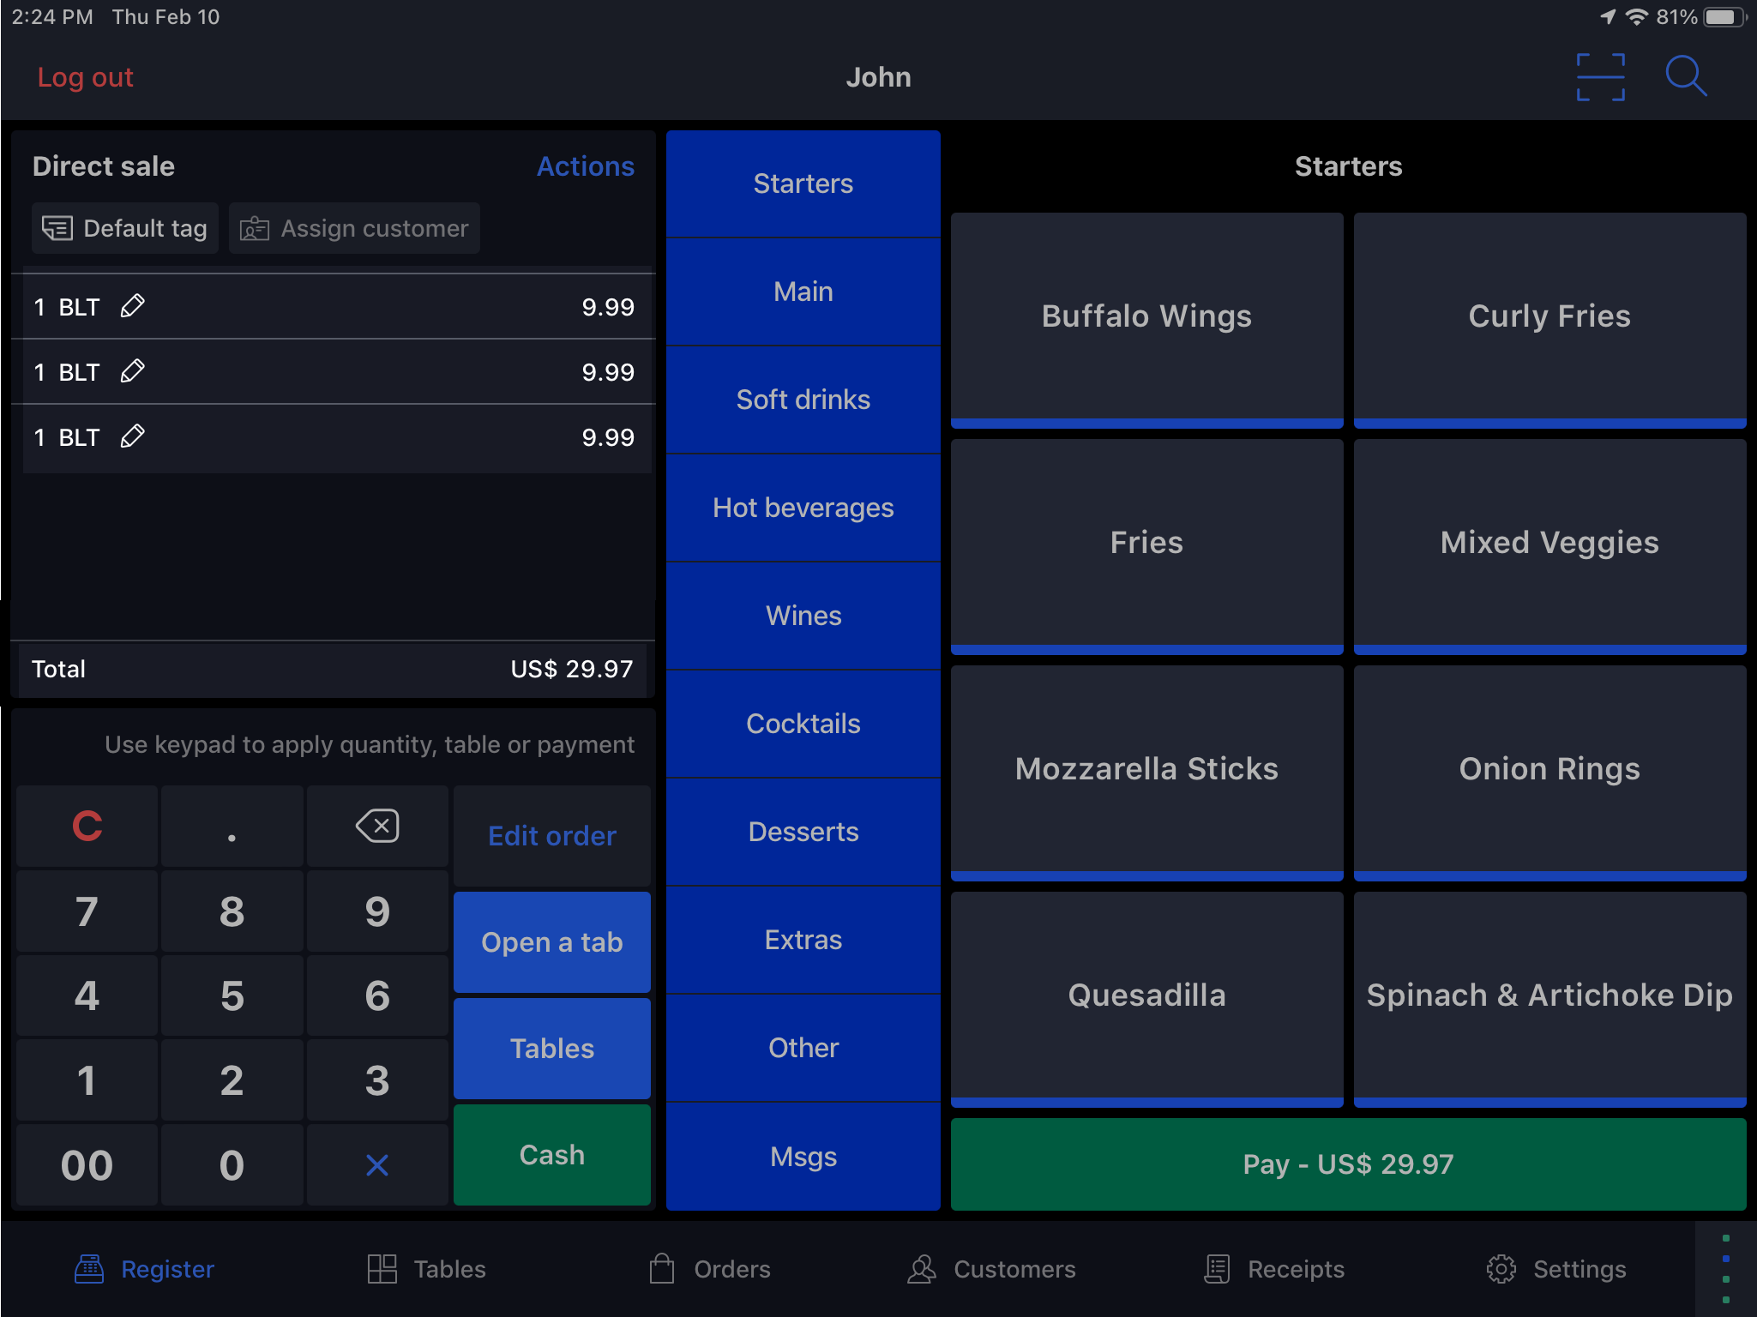Open the Settings tab
Image resolution: width=1757 pixels, height=1317 pixels.
pyautogui.click(x=1556, y=1269)
